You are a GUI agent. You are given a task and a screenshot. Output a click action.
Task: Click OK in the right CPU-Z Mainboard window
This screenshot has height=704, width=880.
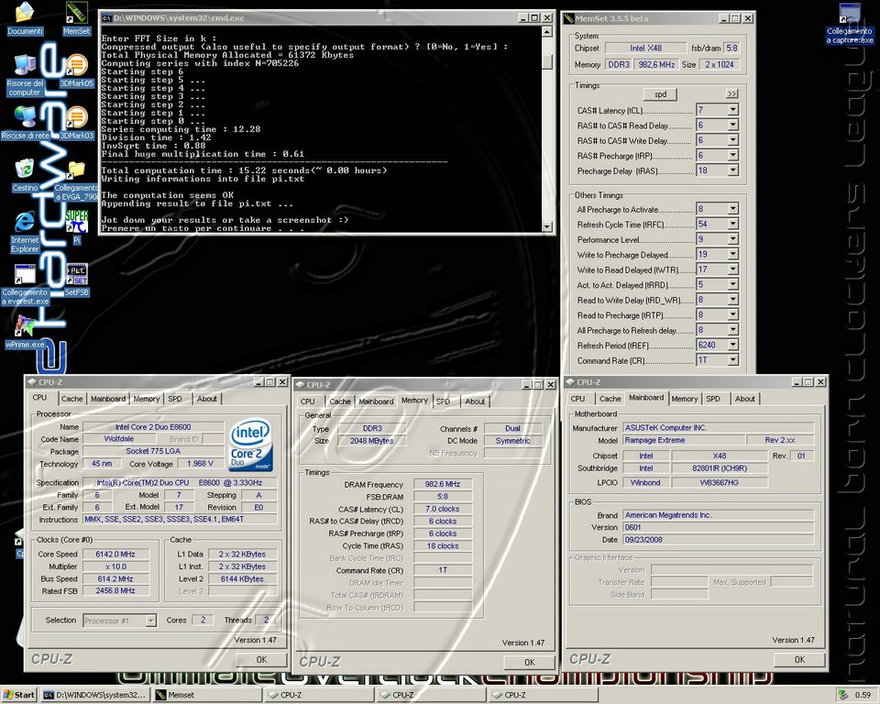pyautogui.click(x=799, y=660)
